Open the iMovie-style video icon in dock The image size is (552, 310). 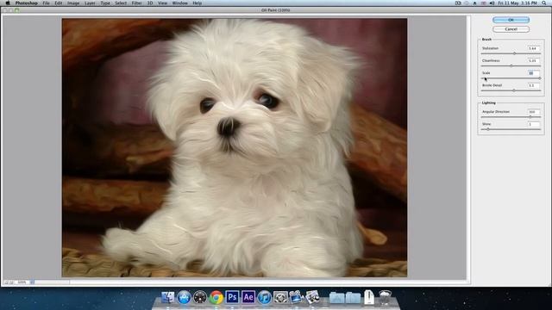tap(297, 297)
